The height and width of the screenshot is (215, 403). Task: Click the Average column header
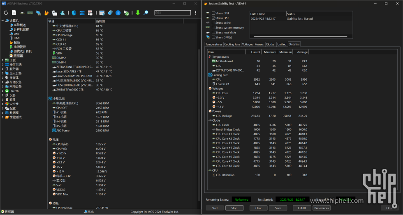[x=301, y=52]
